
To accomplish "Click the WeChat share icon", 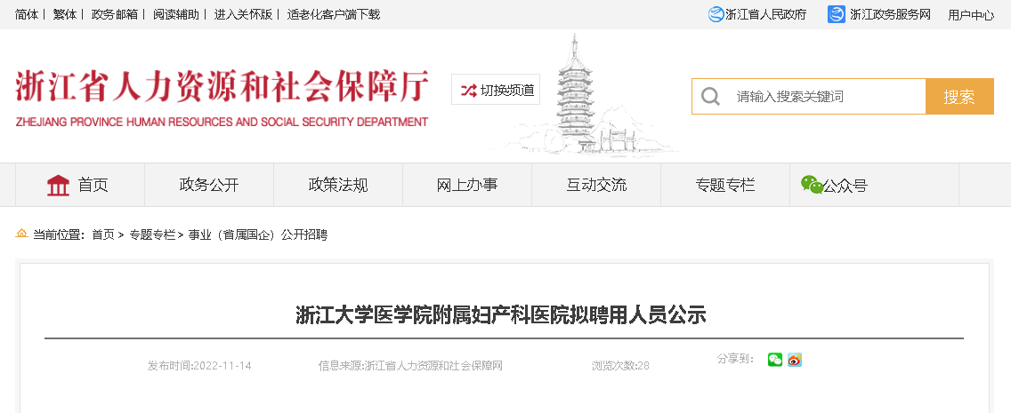I will [x=775, y=361].
